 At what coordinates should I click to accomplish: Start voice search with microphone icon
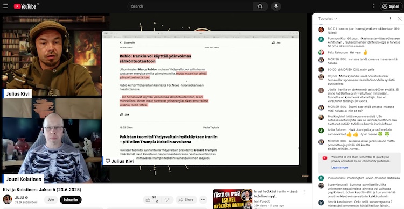276,6
